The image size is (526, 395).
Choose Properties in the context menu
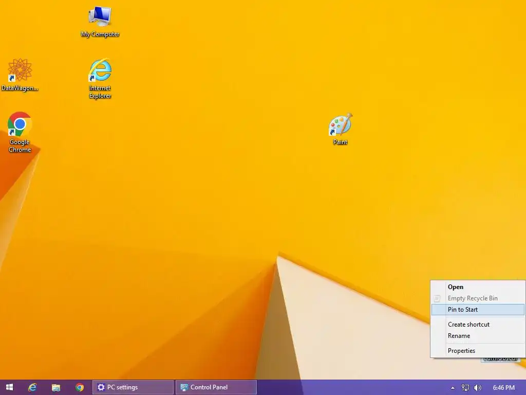click(478, 350)
